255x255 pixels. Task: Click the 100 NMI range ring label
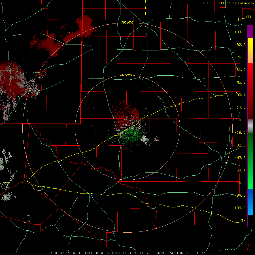point(127,22)
